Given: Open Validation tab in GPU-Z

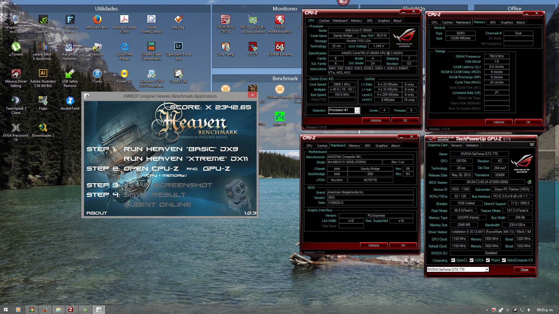Looking at the screenshot, I should [472, 145].
